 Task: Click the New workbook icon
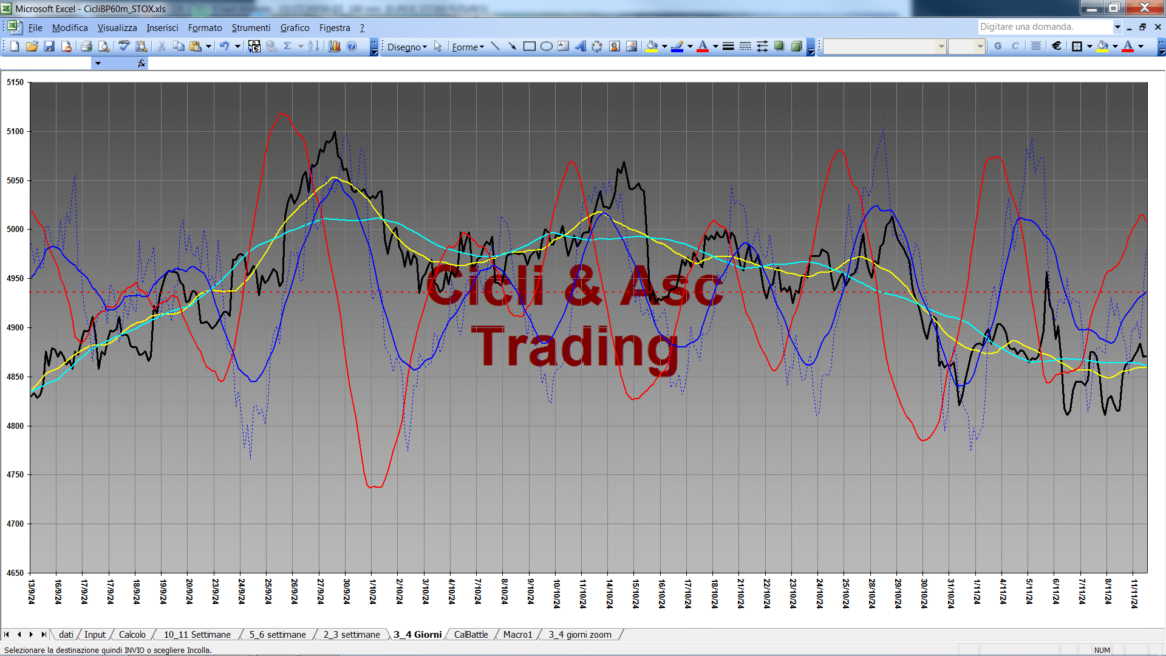[15, 46]
